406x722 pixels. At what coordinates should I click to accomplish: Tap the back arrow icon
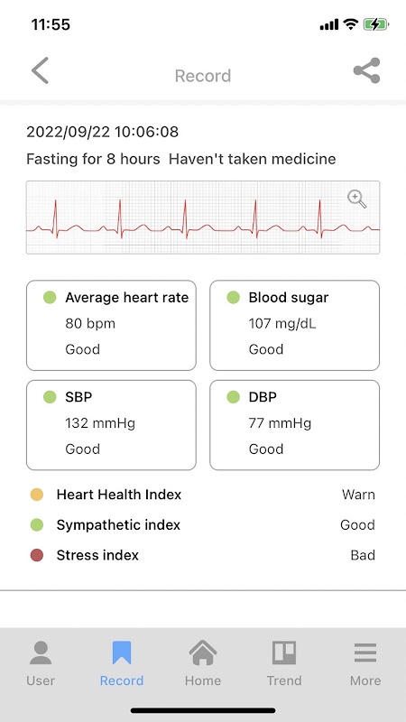(x=40, y=70)
